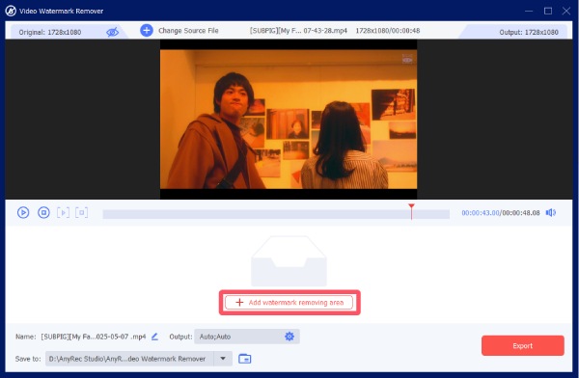
Task: Click the set end point bracket icon
Action: pos(82,212)
